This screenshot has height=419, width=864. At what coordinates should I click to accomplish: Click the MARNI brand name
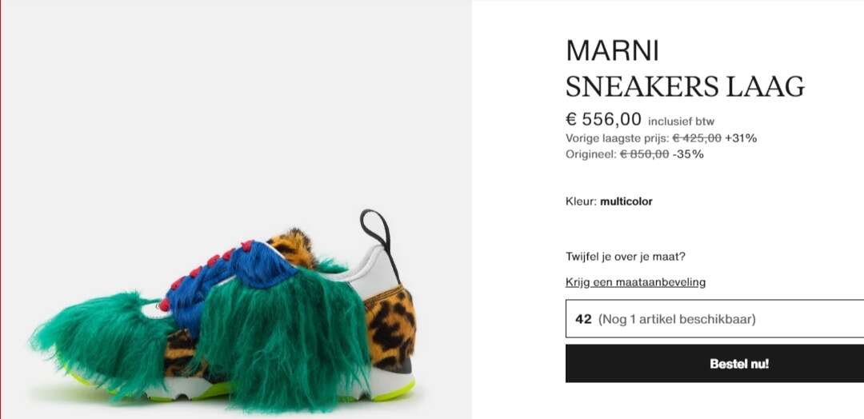[x=612, y=50]
